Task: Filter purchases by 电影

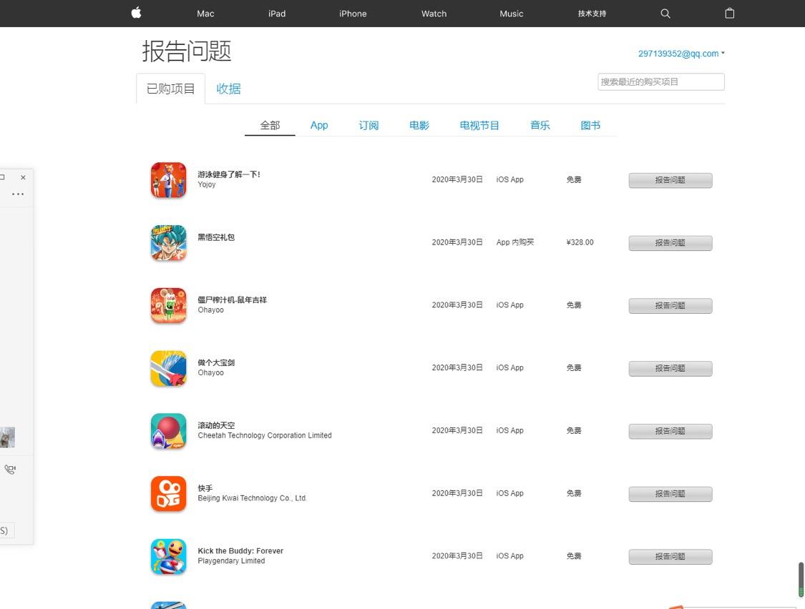Action: 419,125
